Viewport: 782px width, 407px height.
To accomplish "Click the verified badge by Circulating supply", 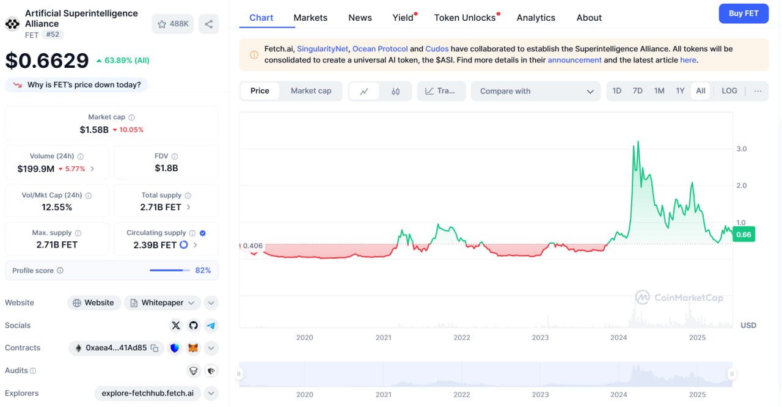I will pos(203,233).
